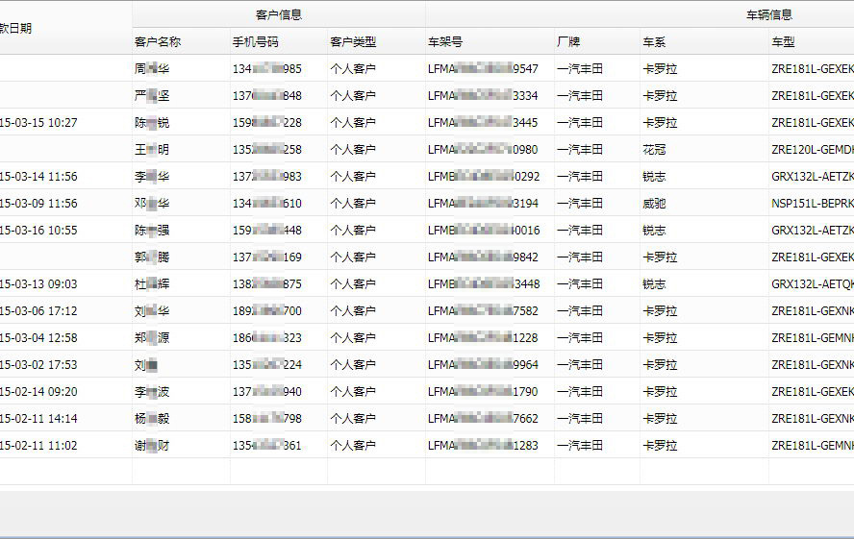Sort by the 手机号码 column header
This screenshot has height=539, width=854.
[x=255, y=42]
